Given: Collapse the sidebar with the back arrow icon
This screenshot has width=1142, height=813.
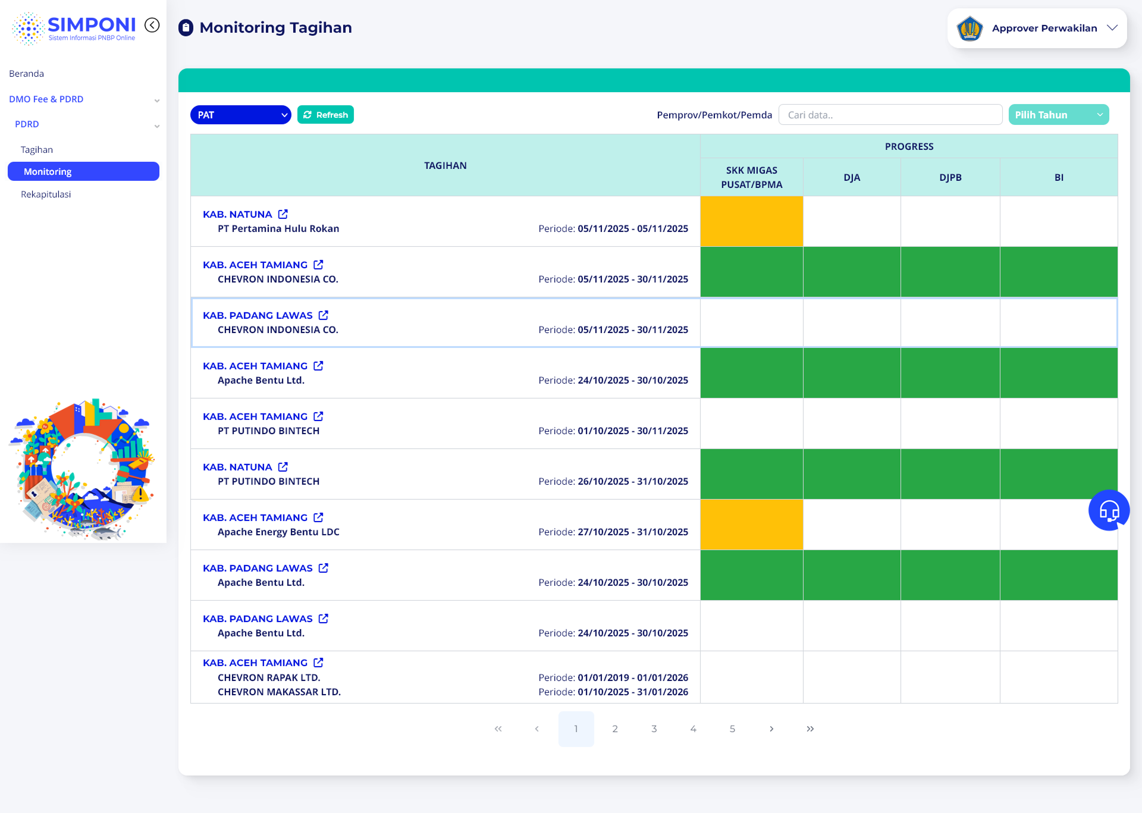Looking at the screenshot, I should point(152,25).
